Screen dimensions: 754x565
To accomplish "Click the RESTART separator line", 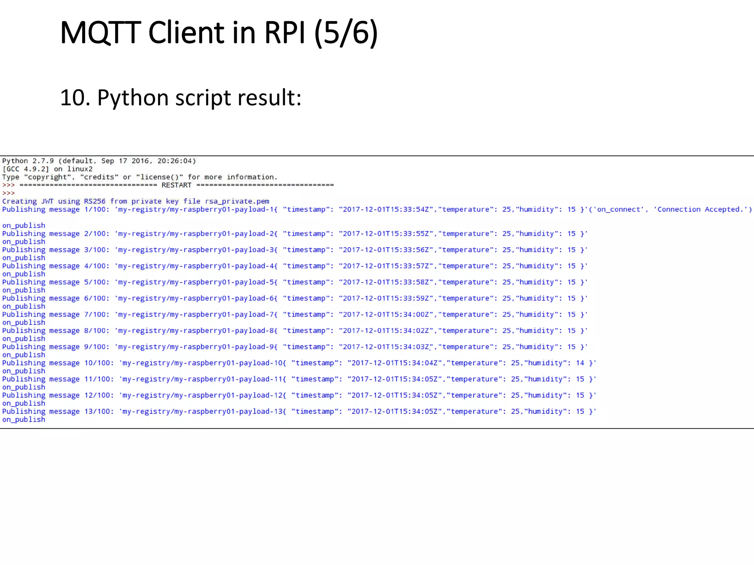I will [168, 185].
